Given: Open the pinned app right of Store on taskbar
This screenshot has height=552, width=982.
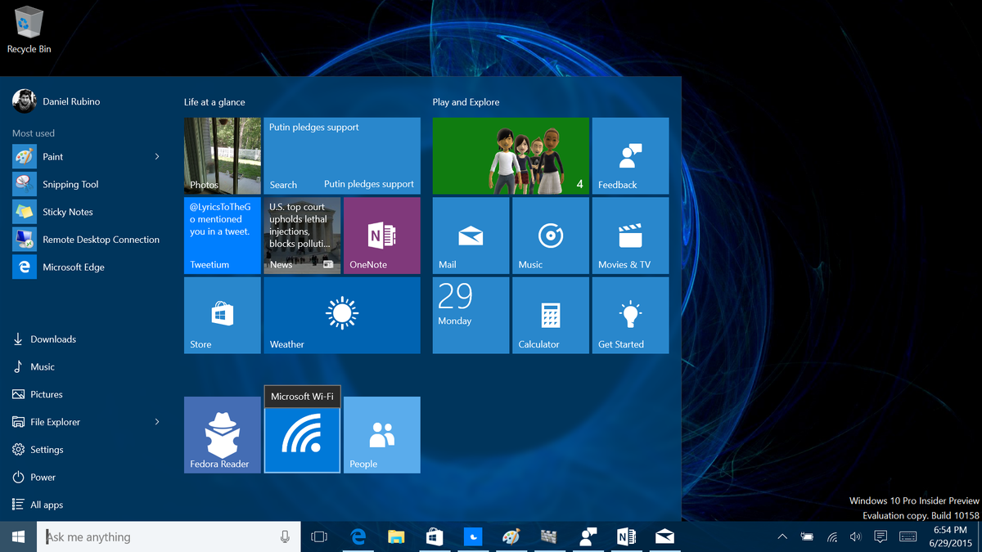Looking at the screenshot, I should pyautogui.click(x=473, y=536).
